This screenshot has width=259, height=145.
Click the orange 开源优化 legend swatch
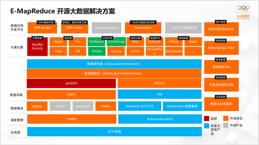coord(226,118)
